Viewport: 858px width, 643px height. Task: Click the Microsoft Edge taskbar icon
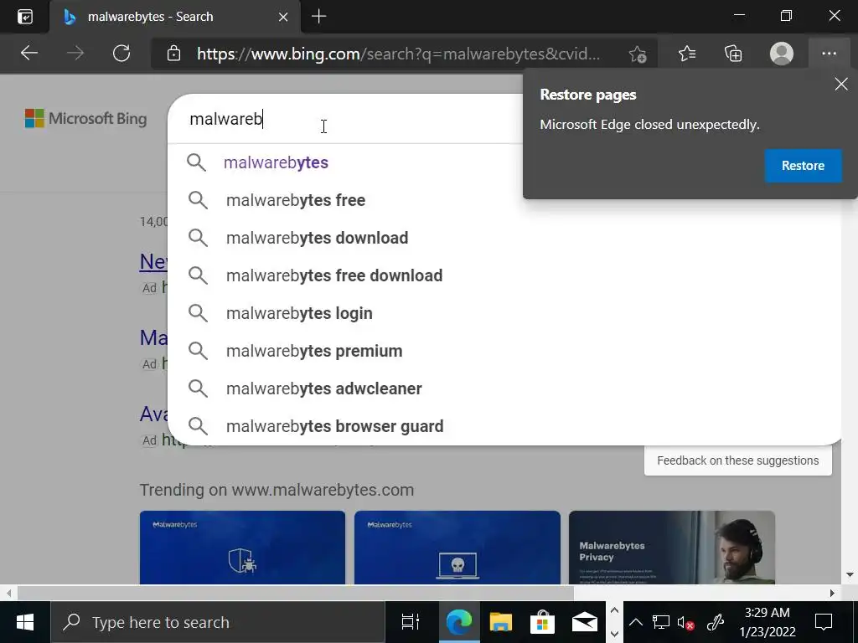(458, 622)
